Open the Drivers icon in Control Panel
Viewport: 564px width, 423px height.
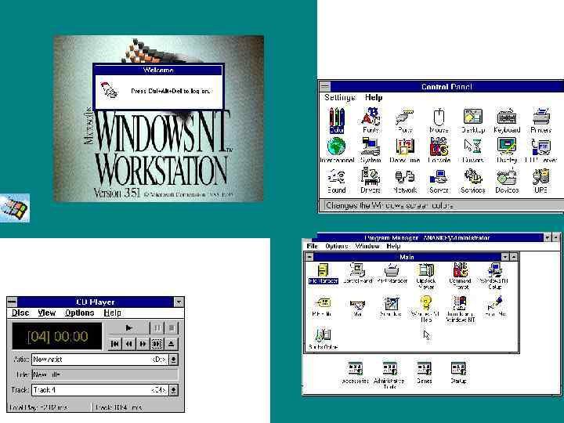click(x=371, y=181)
